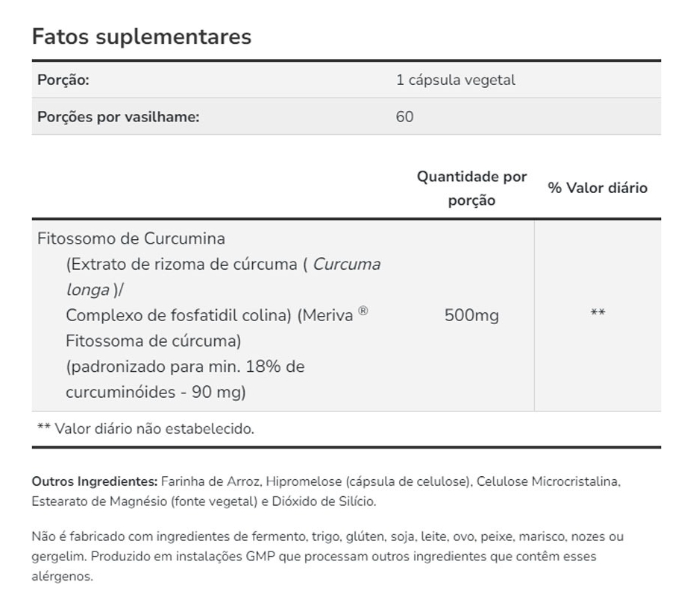Click the 'Outros Ingredientes:' bold label
Image resolution: width=693 pixels, height=611 pixels.
[95, 481]
